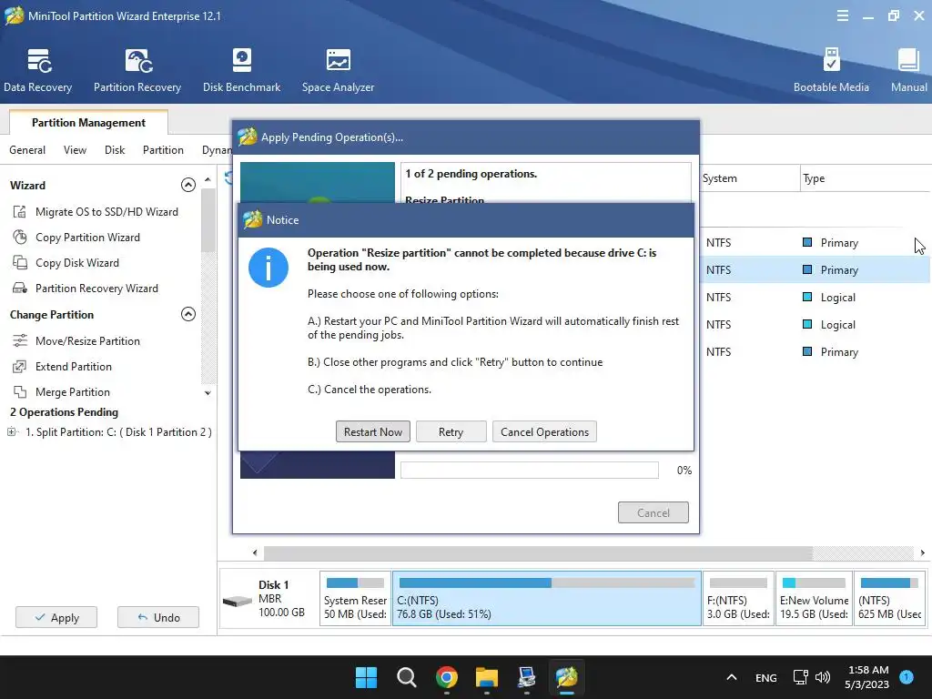The image size is (932, 699).
Task: Click the 0% progress bar
Action: click(x=529, y=471)
